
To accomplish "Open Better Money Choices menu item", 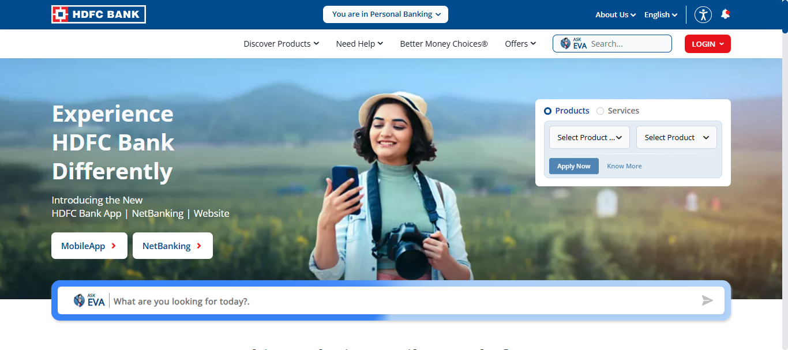I will click(444, 44).
